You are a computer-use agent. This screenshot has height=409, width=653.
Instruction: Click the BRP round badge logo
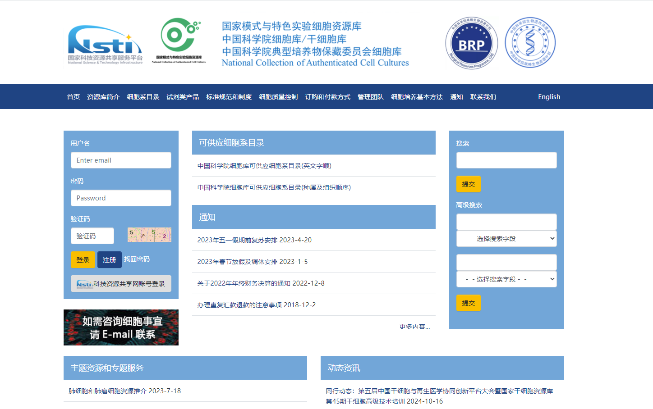(471, 43)
